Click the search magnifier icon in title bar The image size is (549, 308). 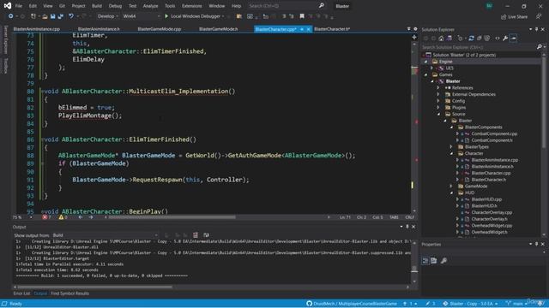pyautogui.click(x=322, y=6)
